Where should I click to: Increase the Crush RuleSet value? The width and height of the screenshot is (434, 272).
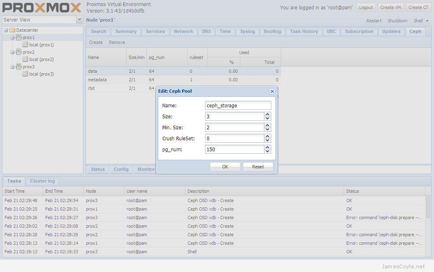[x=267, y=136]
